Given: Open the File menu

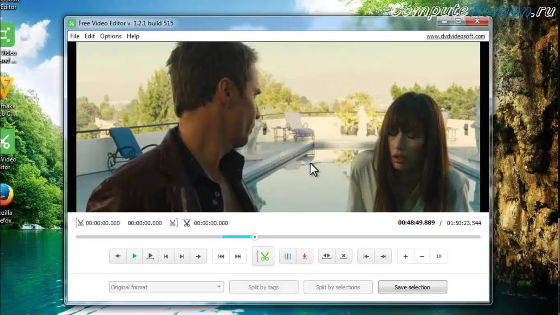Looking at the screenshot, I should (x=75, y=36).
